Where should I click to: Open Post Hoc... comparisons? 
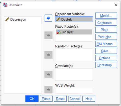coord(106,37)
